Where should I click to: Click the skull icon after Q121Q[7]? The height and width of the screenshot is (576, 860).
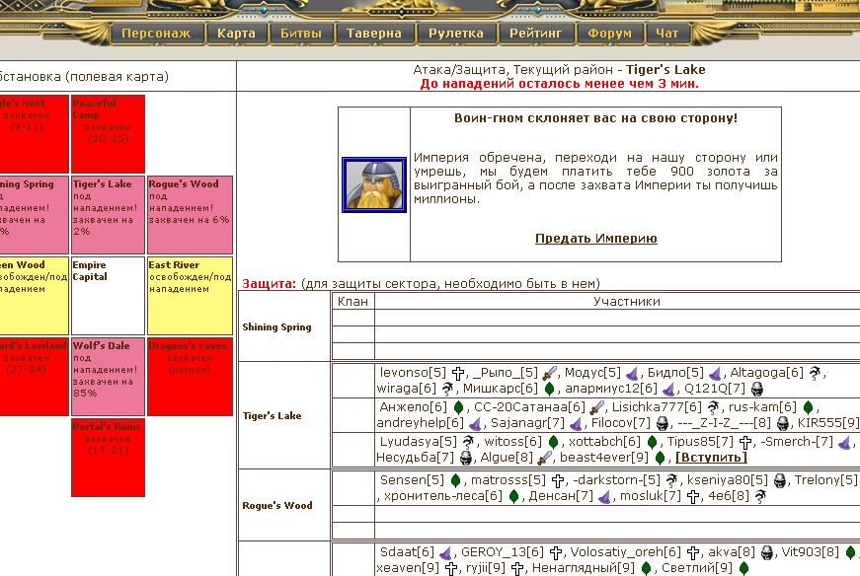click(x=757, y=389)
